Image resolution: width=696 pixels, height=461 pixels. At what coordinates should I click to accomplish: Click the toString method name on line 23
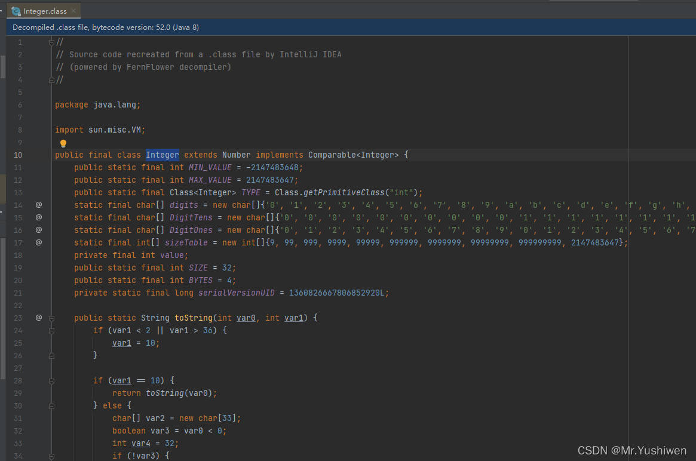click(193, 318)
